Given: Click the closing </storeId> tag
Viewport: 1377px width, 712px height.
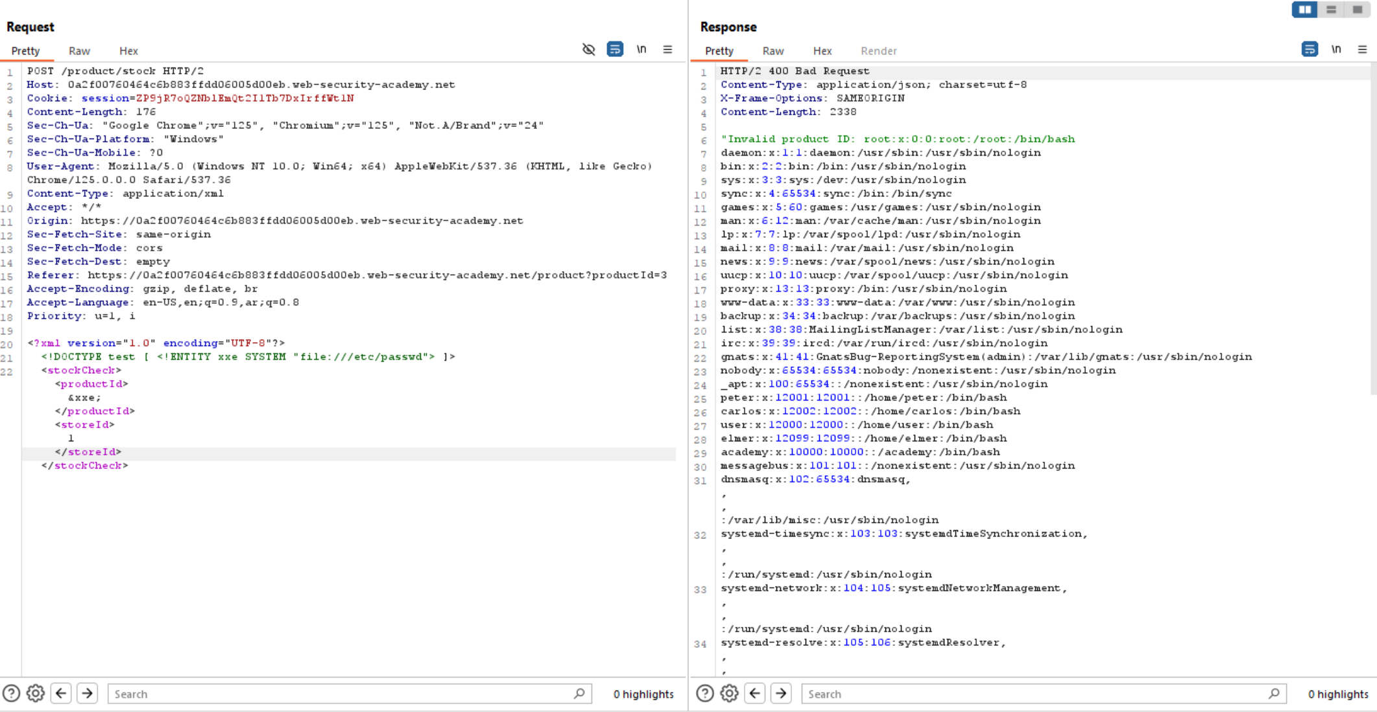Looking at the screenshot, I should coord(88,452).
